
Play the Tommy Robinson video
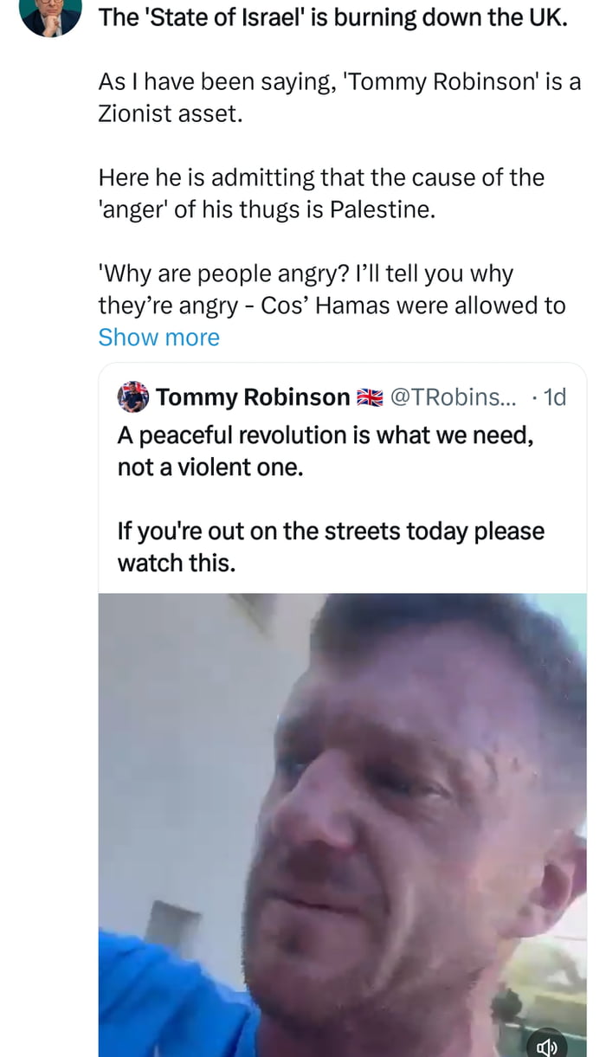tap(342, 822)
